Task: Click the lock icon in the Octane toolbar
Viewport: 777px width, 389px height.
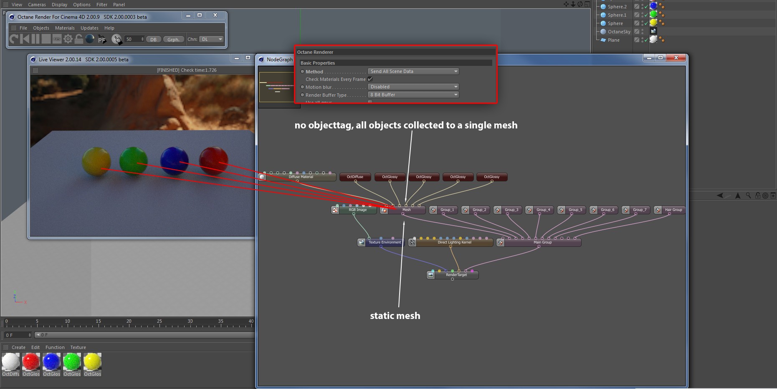Action: 78,39
